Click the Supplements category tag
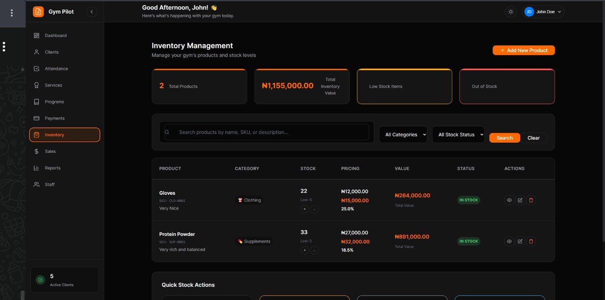This screenshot has width=605, height=300. (254, 242)
